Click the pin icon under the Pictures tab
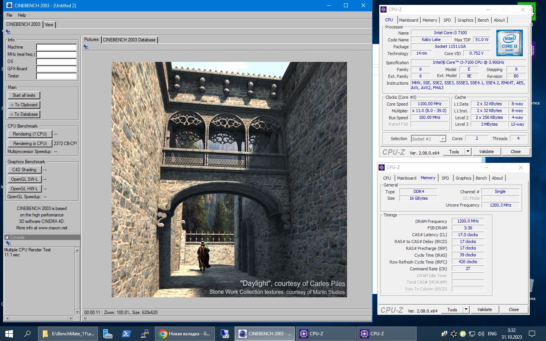 click(86, 47)
